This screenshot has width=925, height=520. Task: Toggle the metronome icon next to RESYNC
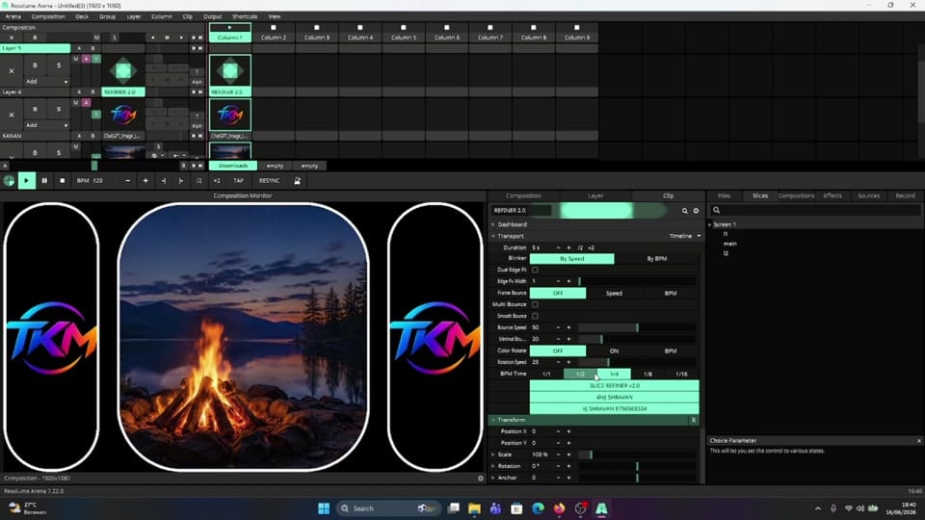point(298,181)
